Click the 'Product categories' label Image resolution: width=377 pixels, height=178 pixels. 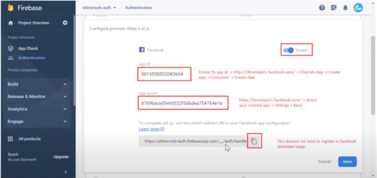[x=23, y=70]
